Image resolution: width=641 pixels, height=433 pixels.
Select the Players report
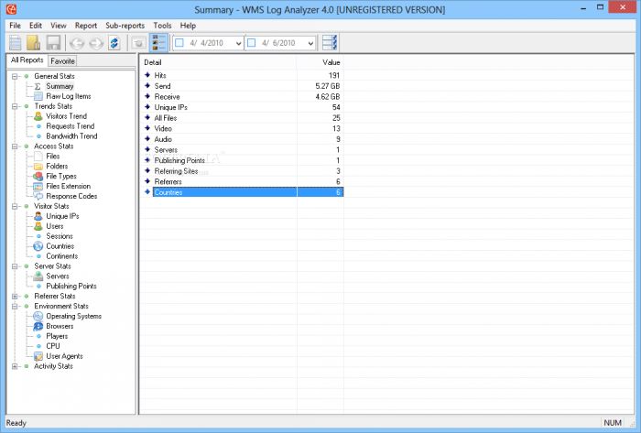tap(57, 336)
